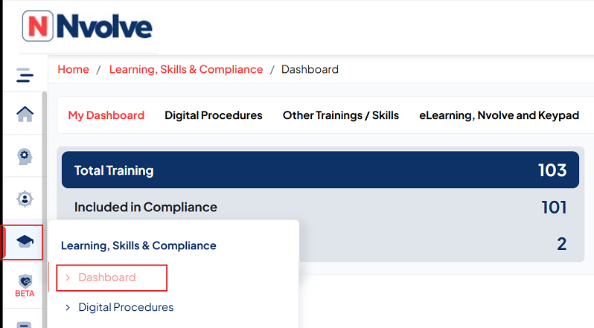Viewport: 594px width, 328px height.
Task: Click the Included in Compliance value 101
Action: click(x=554, y=208)
